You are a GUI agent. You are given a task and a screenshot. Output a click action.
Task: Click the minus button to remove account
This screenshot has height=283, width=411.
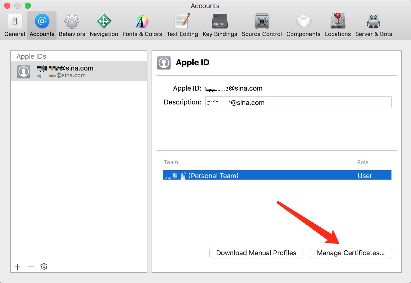(31, 267)
